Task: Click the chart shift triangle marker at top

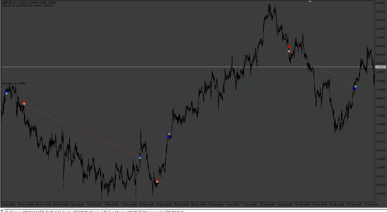Action: [310, 1]
